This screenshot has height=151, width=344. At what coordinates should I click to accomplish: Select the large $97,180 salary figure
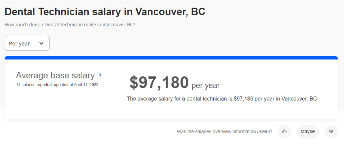click(x=159, y=83)
